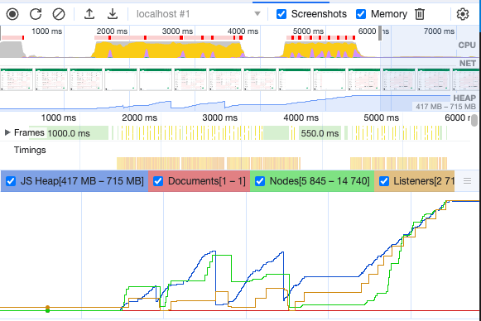
Task: Click the 2000 ms mark in overview ruler
Action: coord(112,31)
